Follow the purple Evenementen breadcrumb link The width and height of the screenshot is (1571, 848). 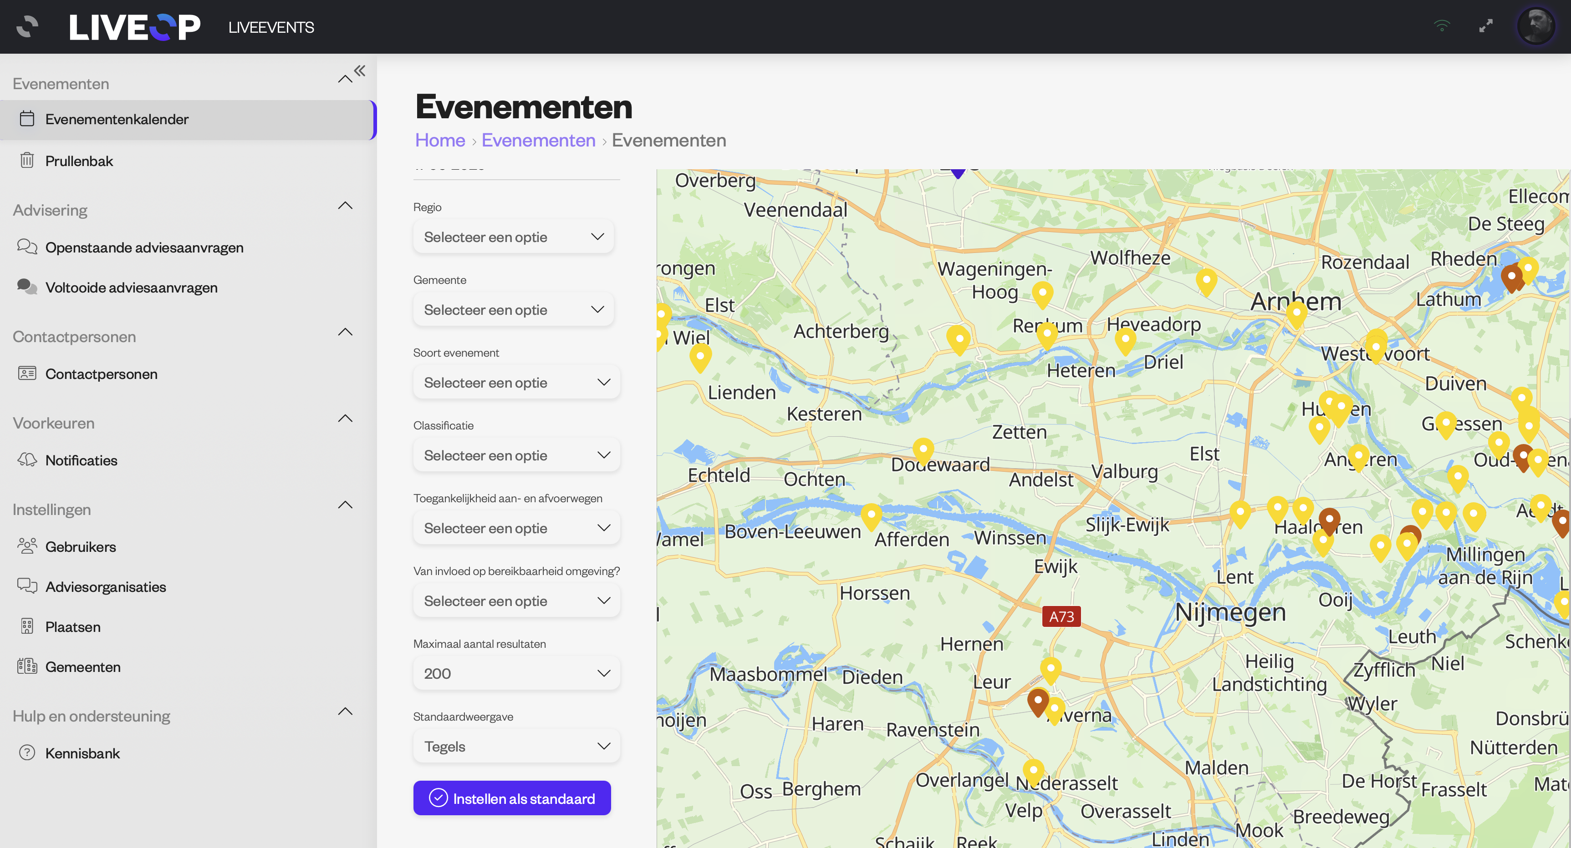tap(539, 140)
